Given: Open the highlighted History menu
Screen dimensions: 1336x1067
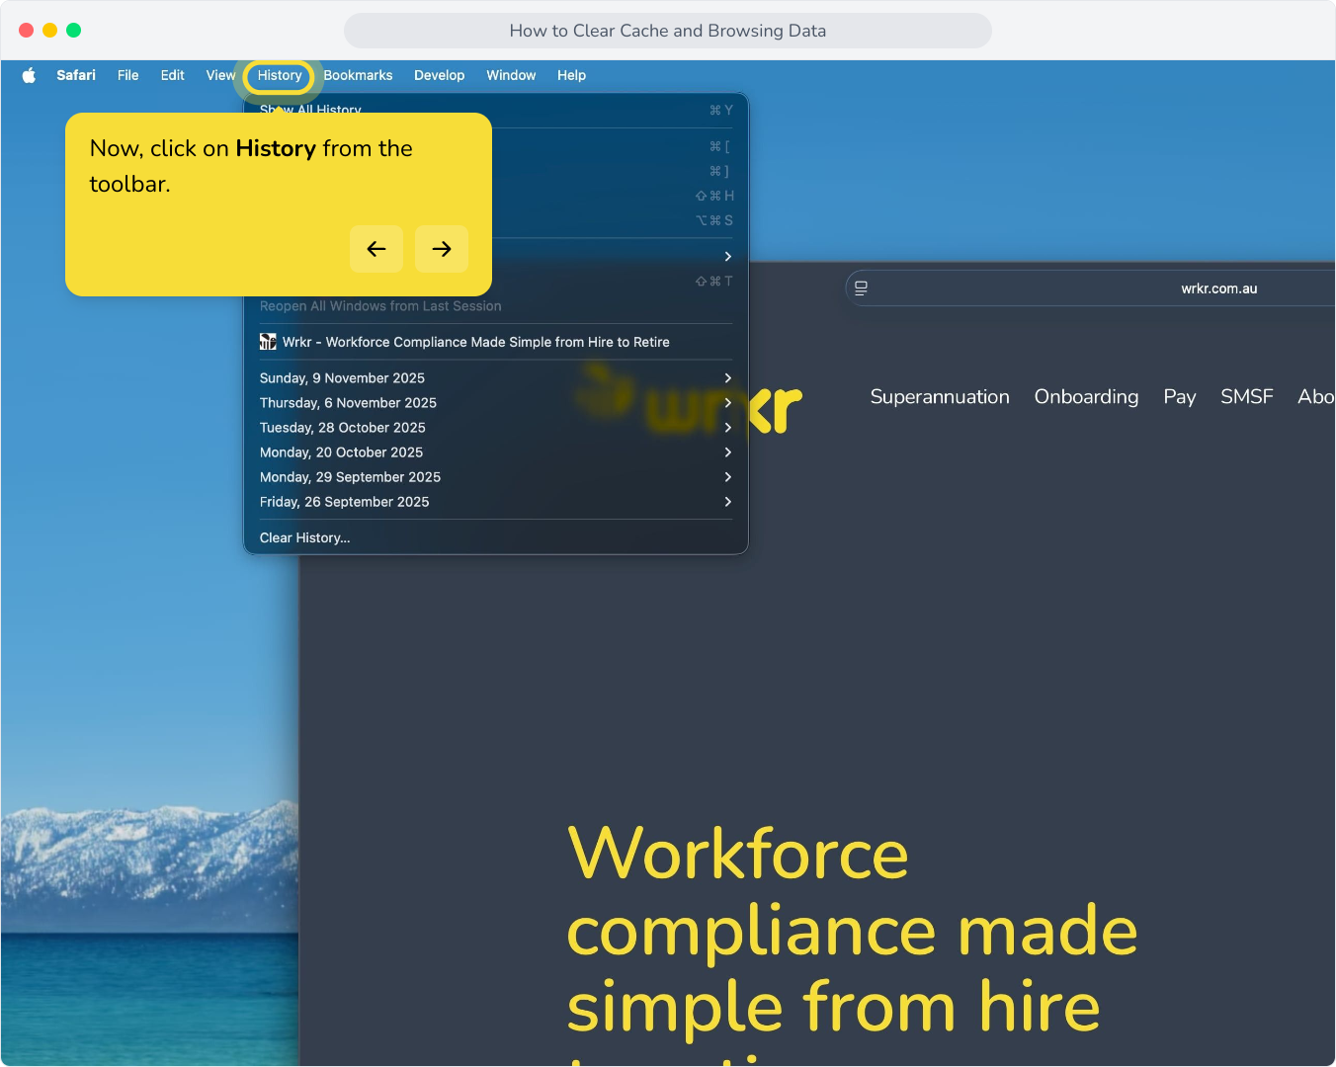Looking at the screenshot, I should tap(280, 75).
